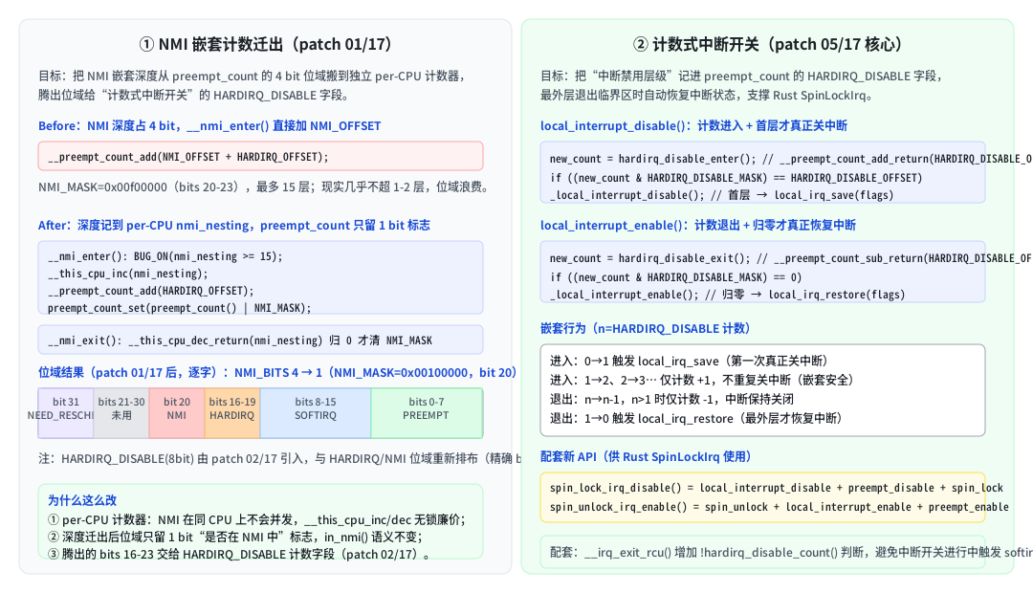
Task: Click the code line "__nmi_enter(): BUG_ON(nmi_nesting >= 15);"
Action: (165, 256)
